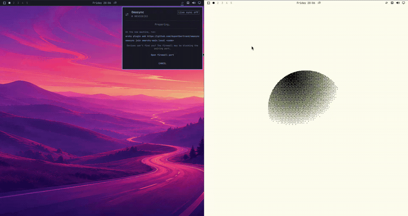This screenshot has height=216, width=408.
Task: Click the dithered sphere on the right screen
Action: coord(303,97)
